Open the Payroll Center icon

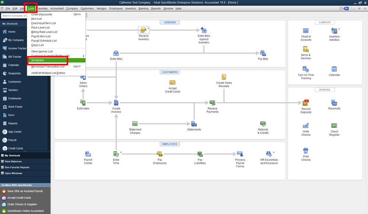pyautogui.click(x=88, y=154)
